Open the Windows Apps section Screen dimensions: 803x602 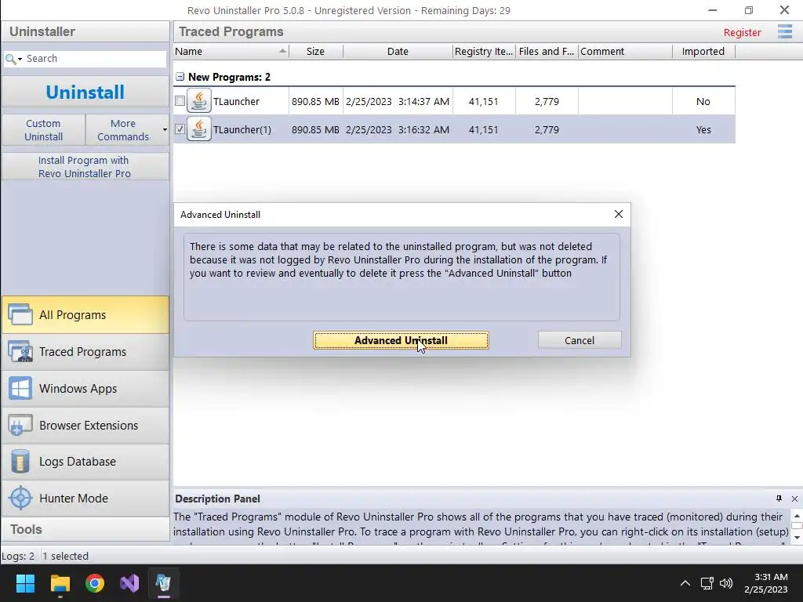coord(85,389)
